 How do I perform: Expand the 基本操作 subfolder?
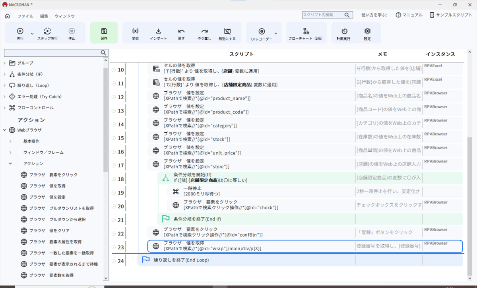click(11, 141)
